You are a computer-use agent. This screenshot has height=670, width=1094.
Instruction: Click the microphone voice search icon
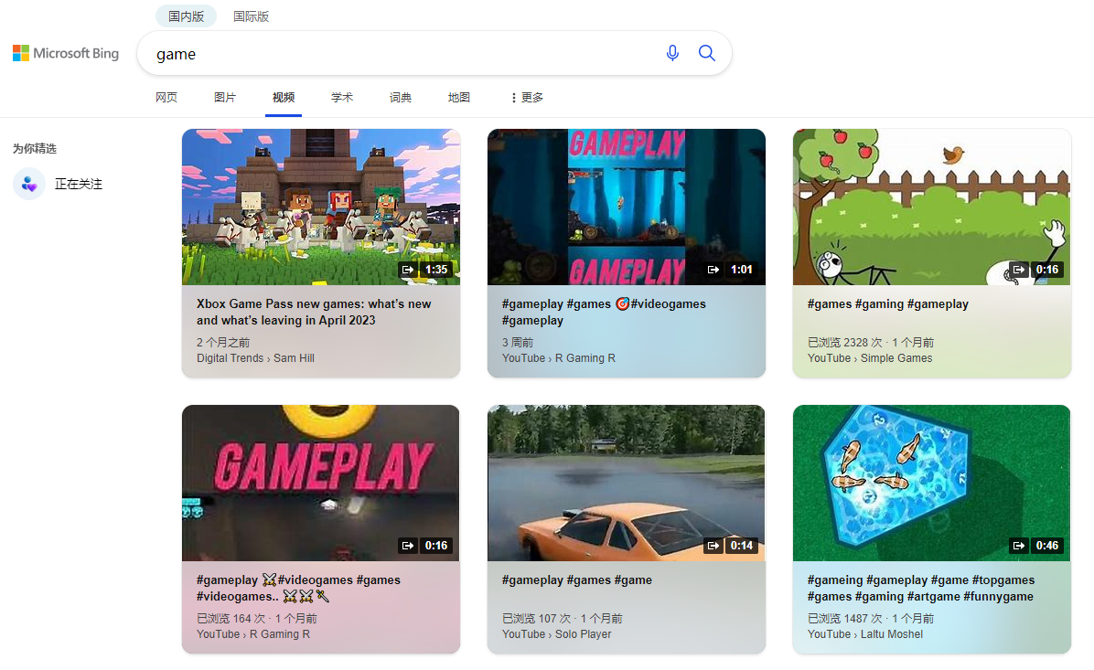672,53
